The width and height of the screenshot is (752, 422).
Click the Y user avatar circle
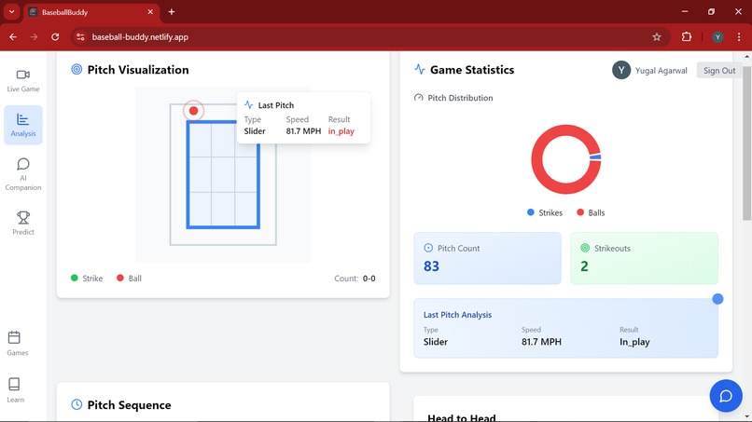tap(621, 71)
